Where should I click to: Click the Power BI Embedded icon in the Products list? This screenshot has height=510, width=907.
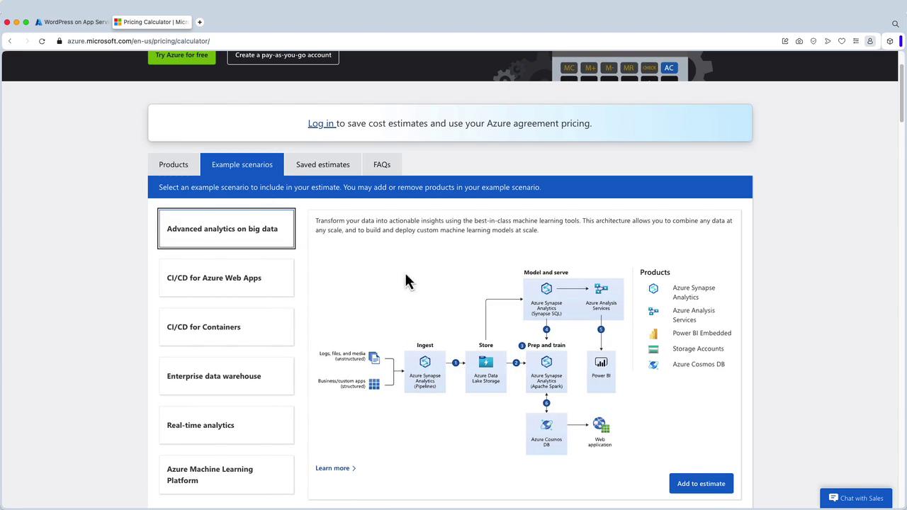(653, 333)
